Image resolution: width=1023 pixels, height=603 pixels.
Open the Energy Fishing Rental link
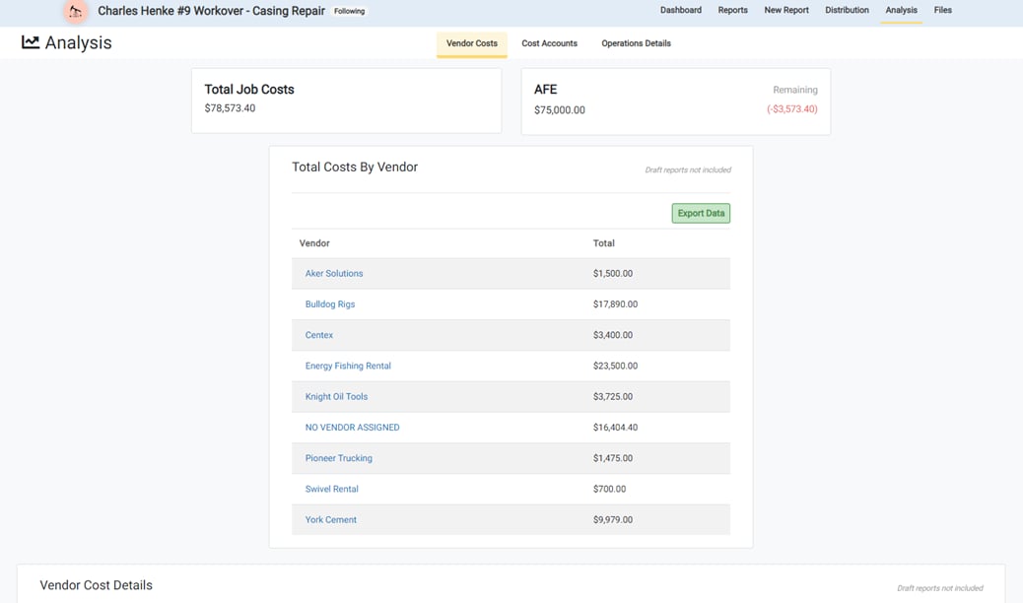[349, 367]
